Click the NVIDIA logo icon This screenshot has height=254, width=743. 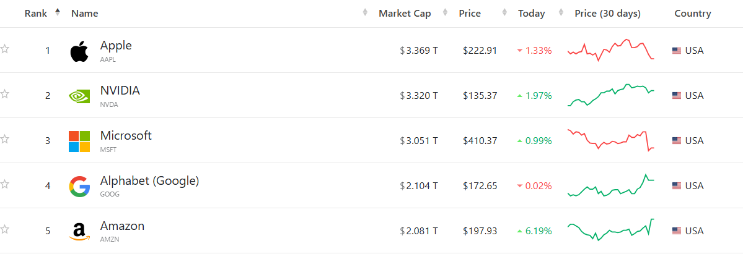pos(79,96)
